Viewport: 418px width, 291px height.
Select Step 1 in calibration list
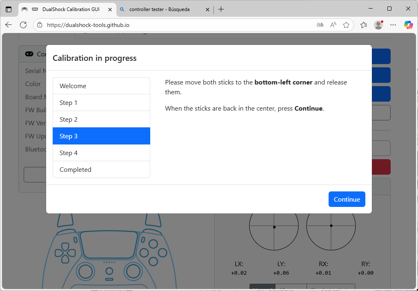(101, 102)
